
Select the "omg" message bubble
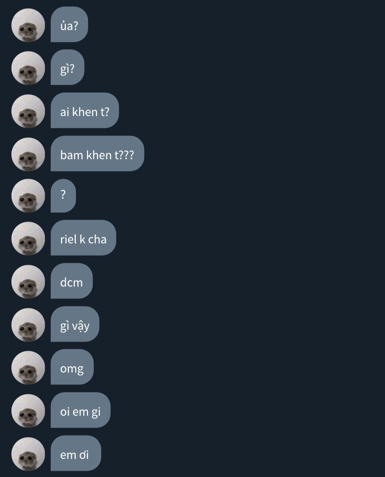click(x=72, y=367)
